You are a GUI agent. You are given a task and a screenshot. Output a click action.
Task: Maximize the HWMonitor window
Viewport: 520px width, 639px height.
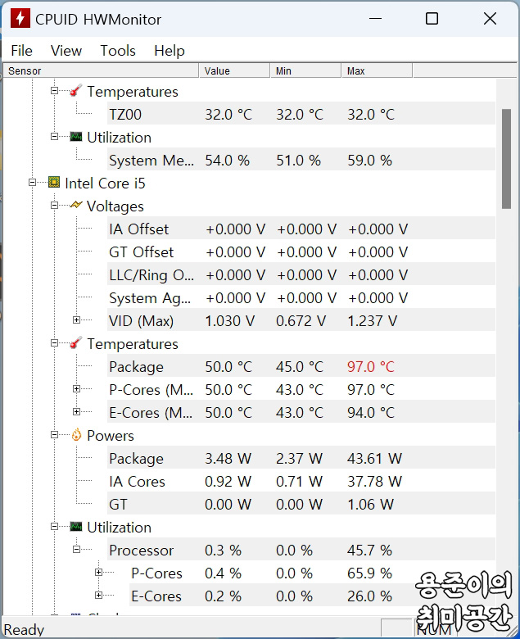432,19
